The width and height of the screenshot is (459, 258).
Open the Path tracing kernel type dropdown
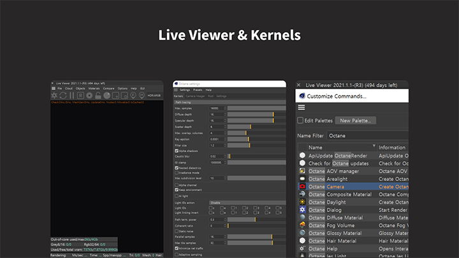229,103
